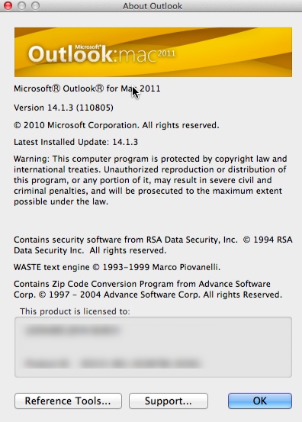
Task: Click the grayed minimize button in title bar
Action: (22, 5)
